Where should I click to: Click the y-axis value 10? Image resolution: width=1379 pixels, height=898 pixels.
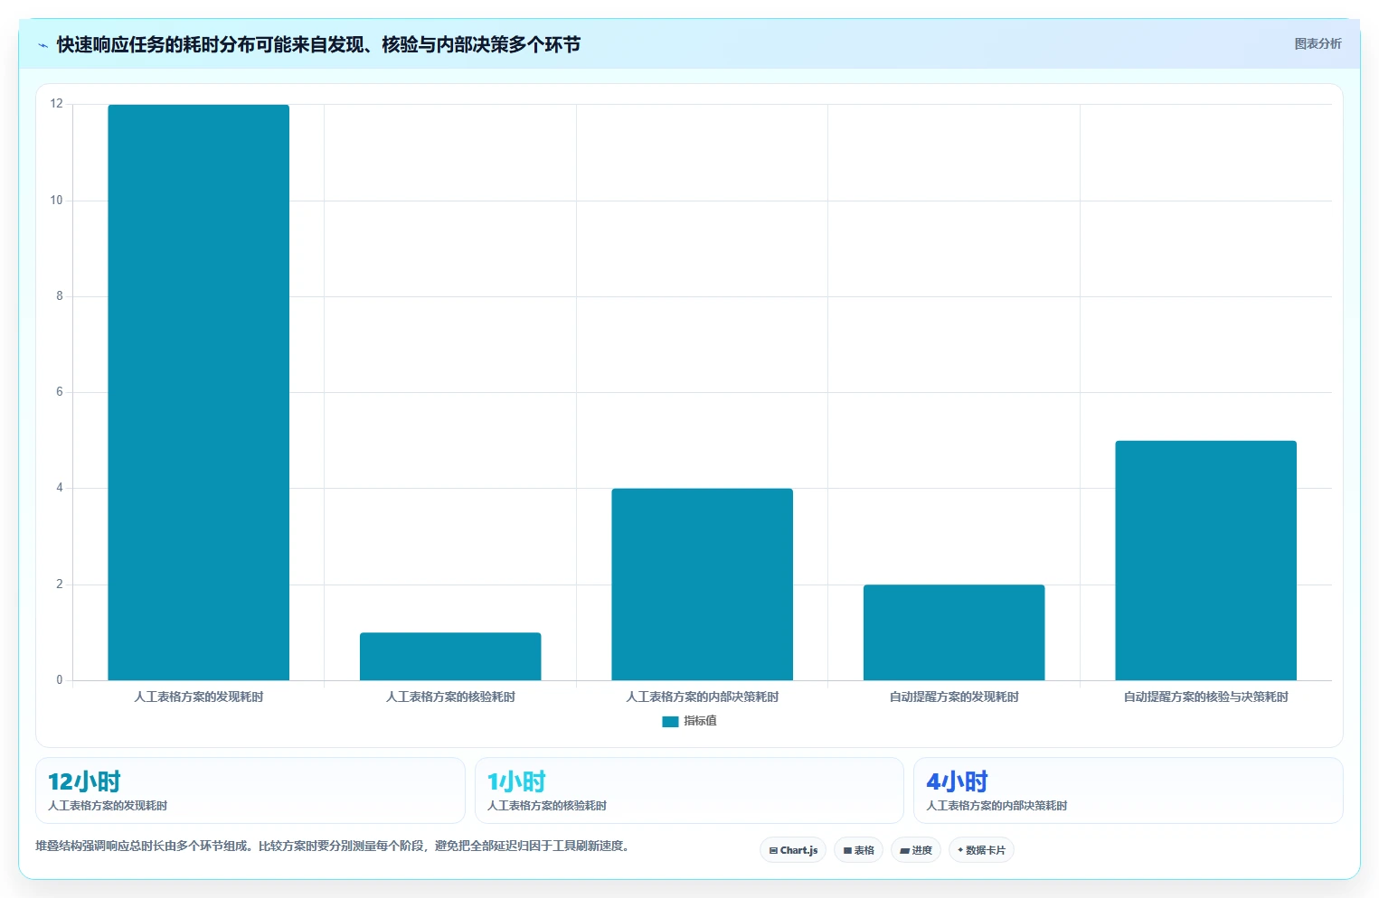[57, 201]
